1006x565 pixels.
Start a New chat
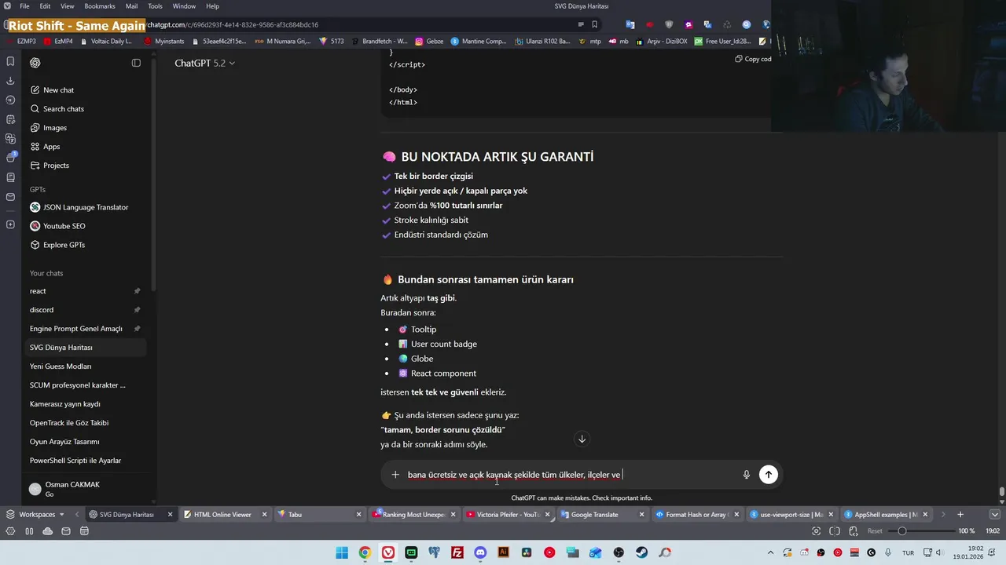pyautogui.click(x=86, y=90)
